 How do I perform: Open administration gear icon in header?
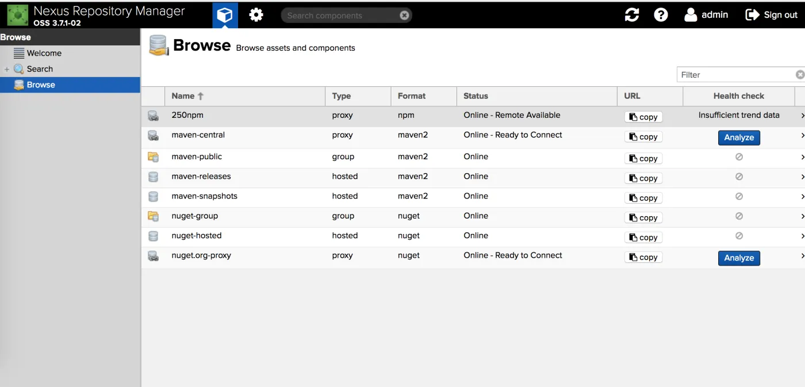[x=256, y=15]
